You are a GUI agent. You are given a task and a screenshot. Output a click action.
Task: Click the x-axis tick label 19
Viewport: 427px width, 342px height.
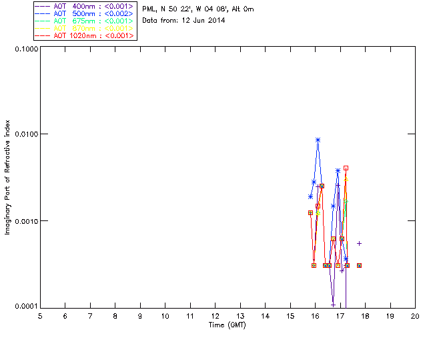click(390, 316)
